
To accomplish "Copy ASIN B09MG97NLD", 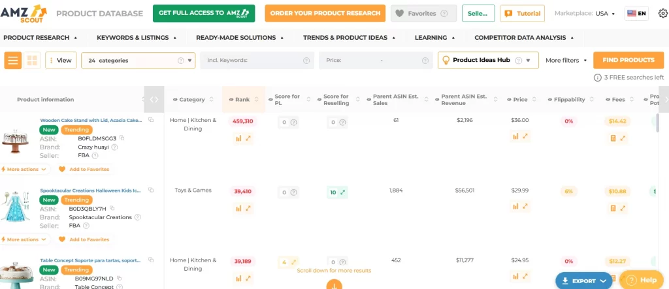I will (119, 278).
